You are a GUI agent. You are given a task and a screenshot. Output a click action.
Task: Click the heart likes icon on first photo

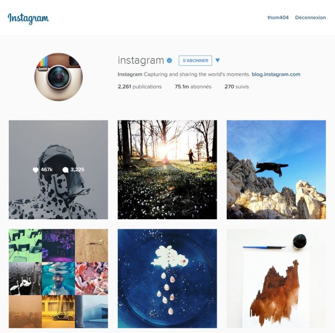(x=36, y=170)
